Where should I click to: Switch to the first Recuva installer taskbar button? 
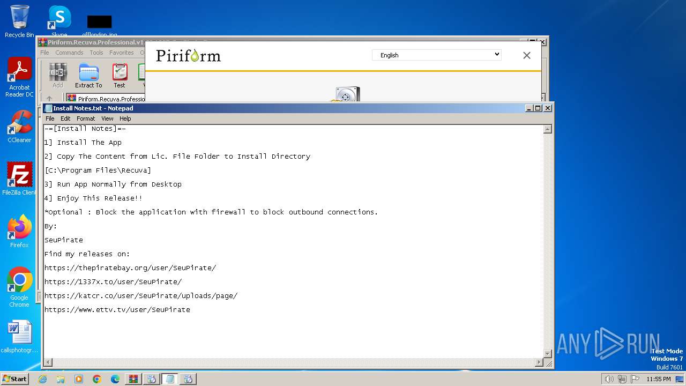(x=152, y=379)
